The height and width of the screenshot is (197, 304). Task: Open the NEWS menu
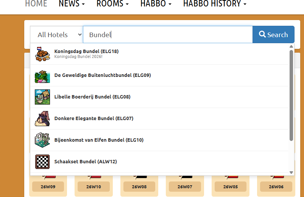click(x=72, y=4)
